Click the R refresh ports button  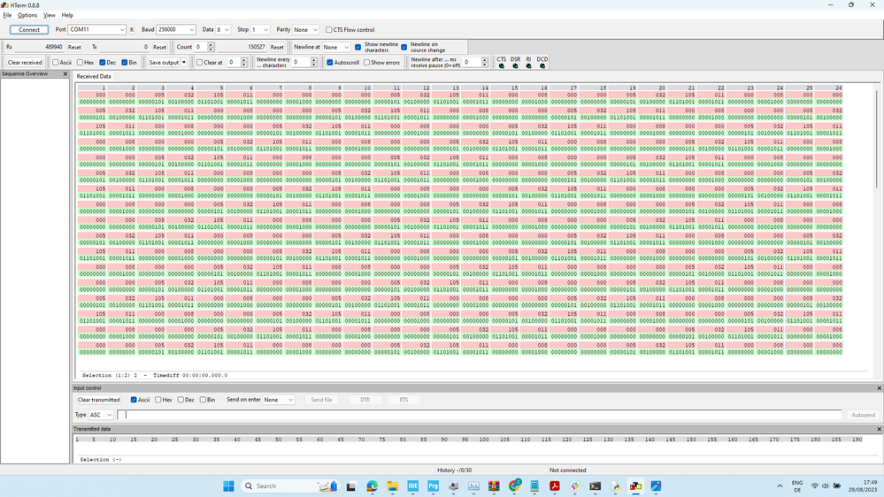(x=132, y=30)
